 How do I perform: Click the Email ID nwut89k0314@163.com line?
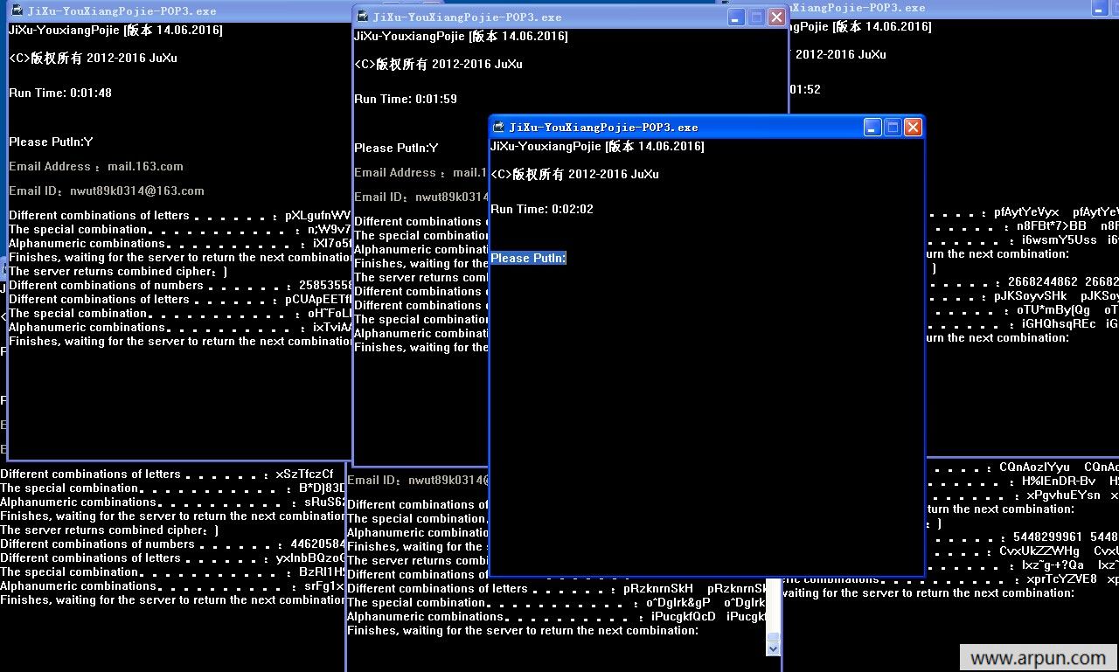[x=107, y=191]
